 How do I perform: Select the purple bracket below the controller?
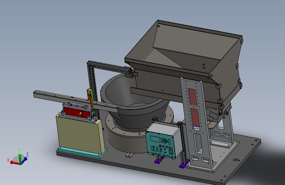point(159,160)
